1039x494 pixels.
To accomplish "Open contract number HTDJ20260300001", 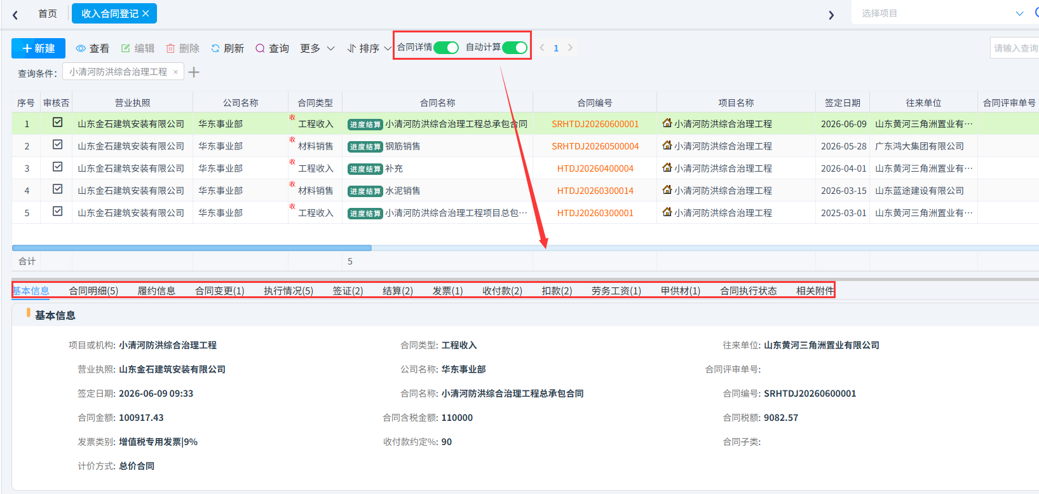I will [x=595, y=213].
